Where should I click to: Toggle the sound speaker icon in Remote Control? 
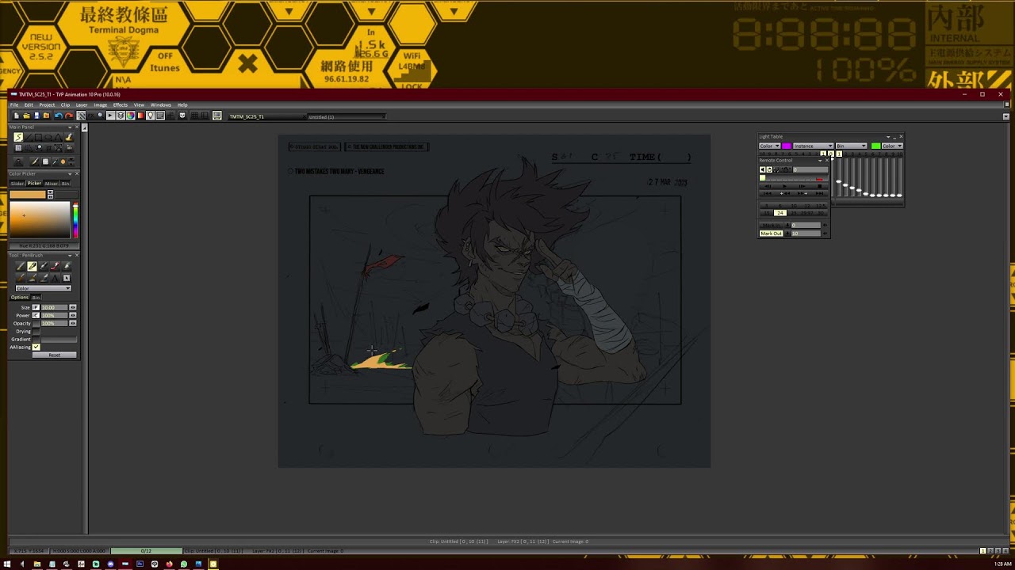763,169
